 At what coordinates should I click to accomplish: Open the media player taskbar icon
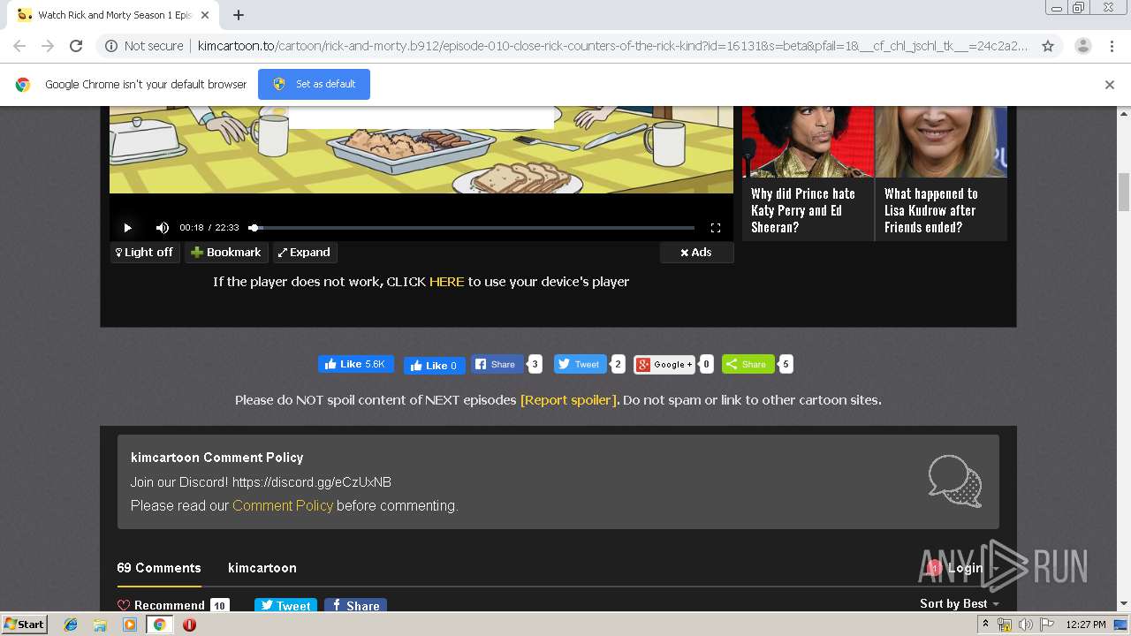(x=130, y=625)
